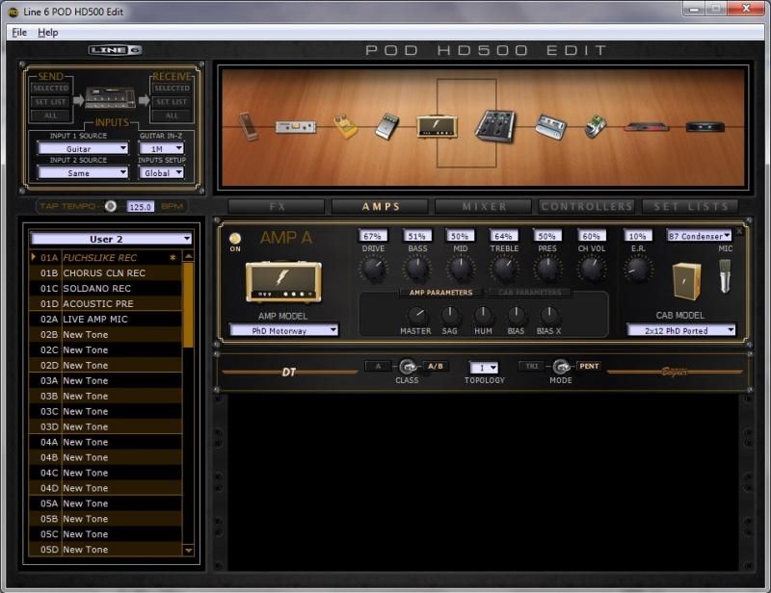The image size is (771, 593).
Task: Select preset 01B CHORUS CLN REC
Action: click(x=105, y=273)
